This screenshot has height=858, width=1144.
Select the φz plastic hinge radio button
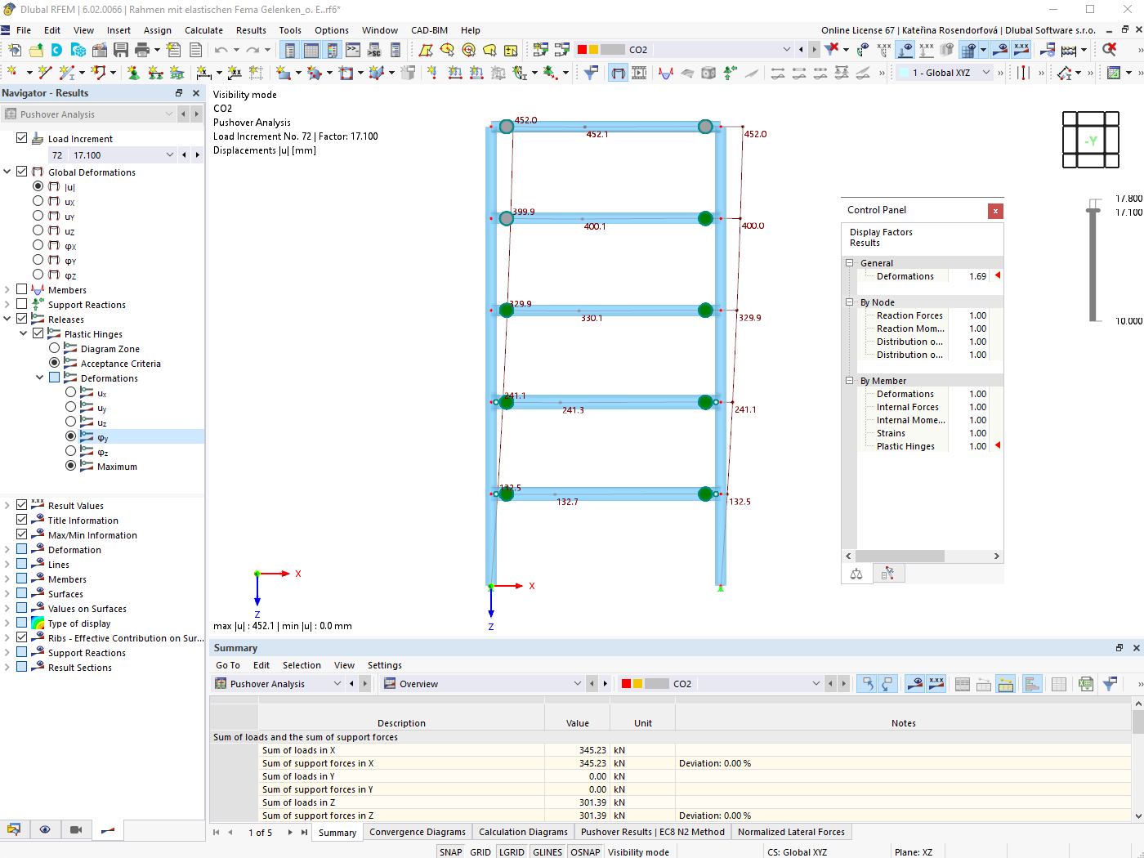click(x=71, y=451)
